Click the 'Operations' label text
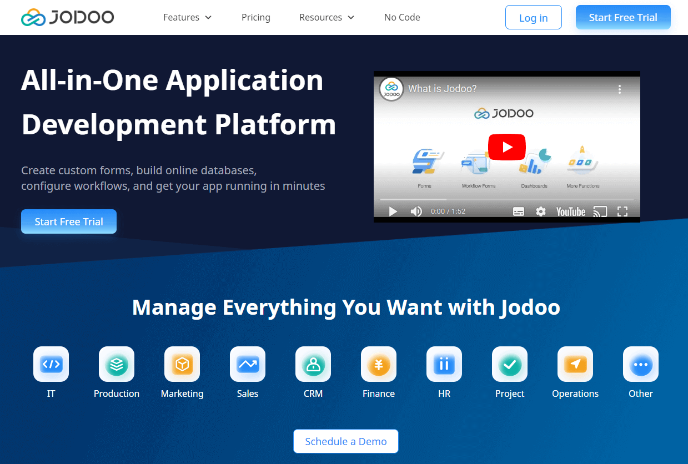This screenshot has height=464, width=688. (x=575, y=394)
